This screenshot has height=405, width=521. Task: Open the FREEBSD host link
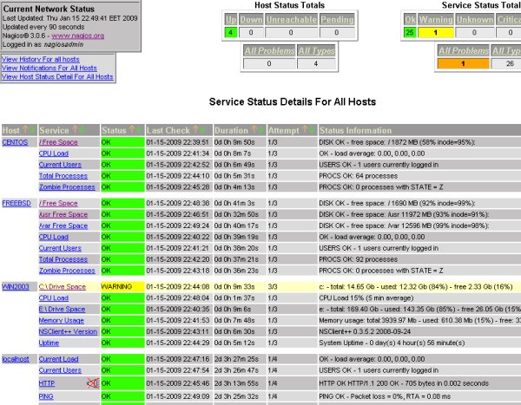click(16, 203)
